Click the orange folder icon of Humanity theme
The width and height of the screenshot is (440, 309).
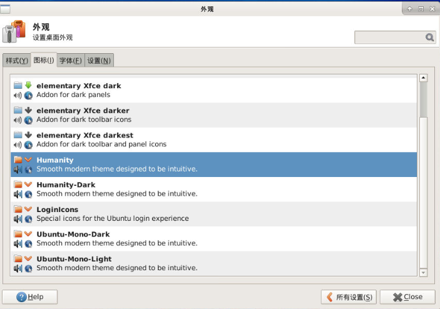[18, 160]
